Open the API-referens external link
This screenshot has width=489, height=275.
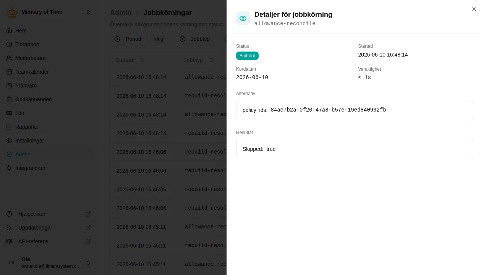pyautogui.click(x=49, y=241)
